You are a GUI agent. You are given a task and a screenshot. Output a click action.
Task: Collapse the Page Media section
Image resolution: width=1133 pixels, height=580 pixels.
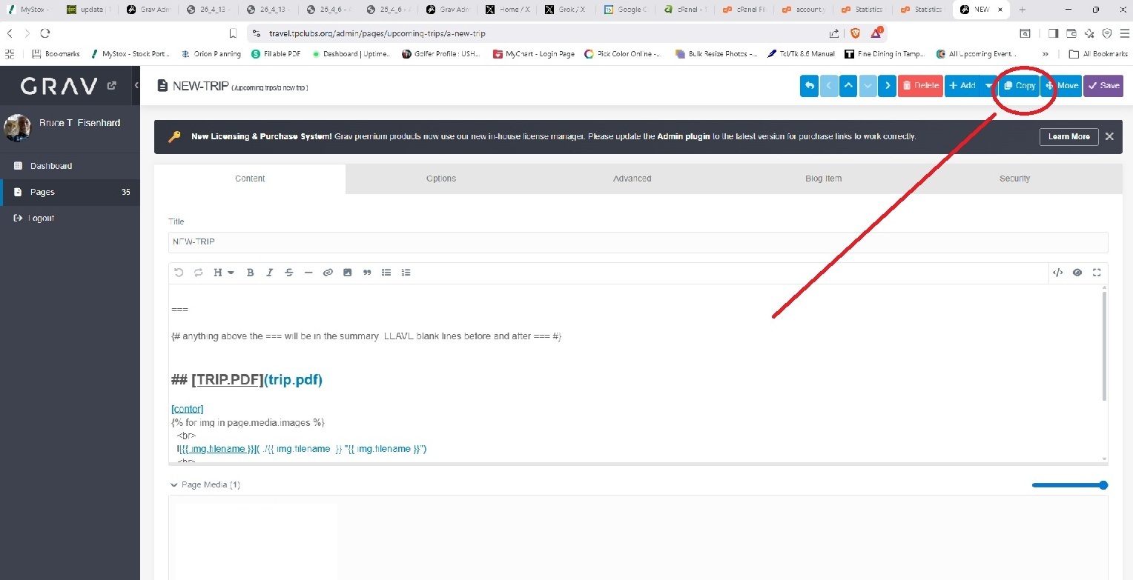(x=174, y=485)
